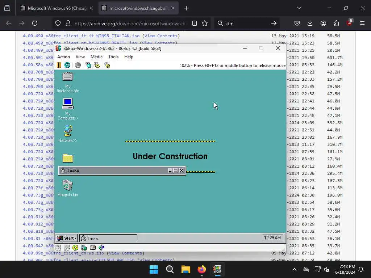Open Firefox new tab plus button
The image size is (371, 278).
click(187, 8)
